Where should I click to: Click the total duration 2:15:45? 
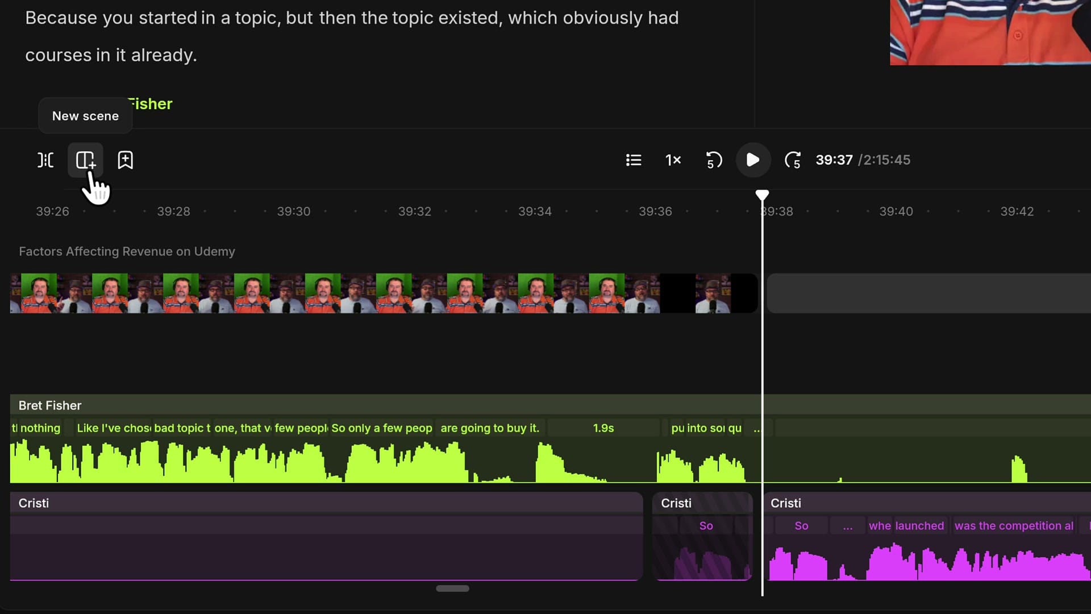tap(886, 160)
